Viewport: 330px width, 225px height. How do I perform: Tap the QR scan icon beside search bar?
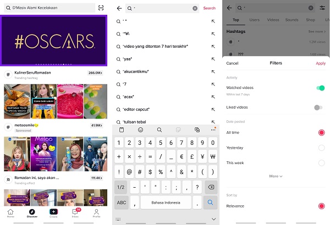[101, 8]
